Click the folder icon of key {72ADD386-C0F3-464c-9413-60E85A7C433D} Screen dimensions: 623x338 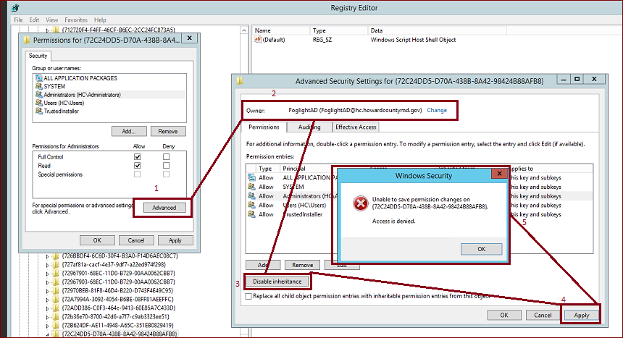56,308
